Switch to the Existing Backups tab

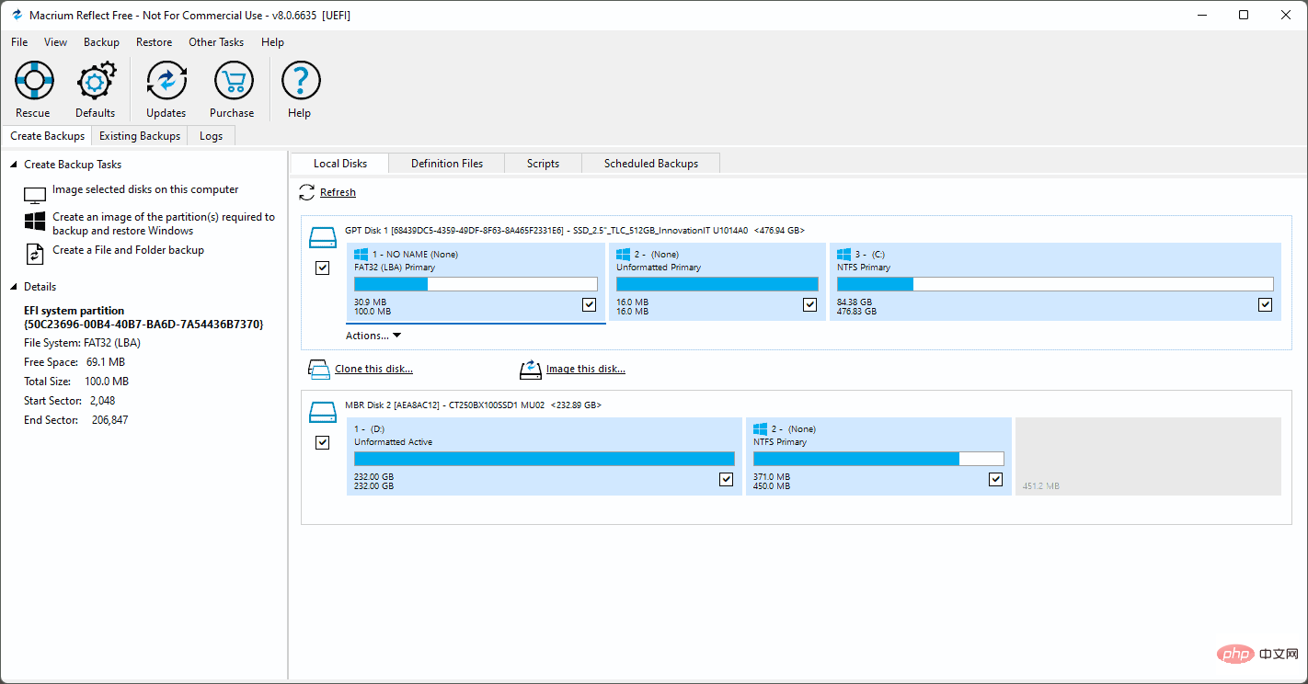pos(140,136)
